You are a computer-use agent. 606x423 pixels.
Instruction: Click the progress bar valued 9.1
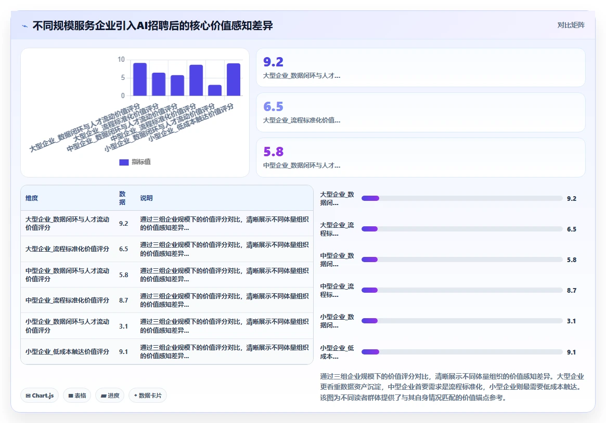pyautogui.click(x=462, y=352)
